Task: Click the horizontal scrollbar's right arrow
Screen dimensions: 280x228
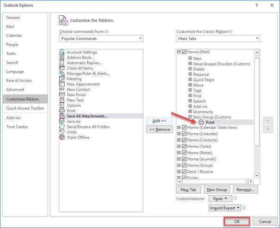Action: point(251,181)
